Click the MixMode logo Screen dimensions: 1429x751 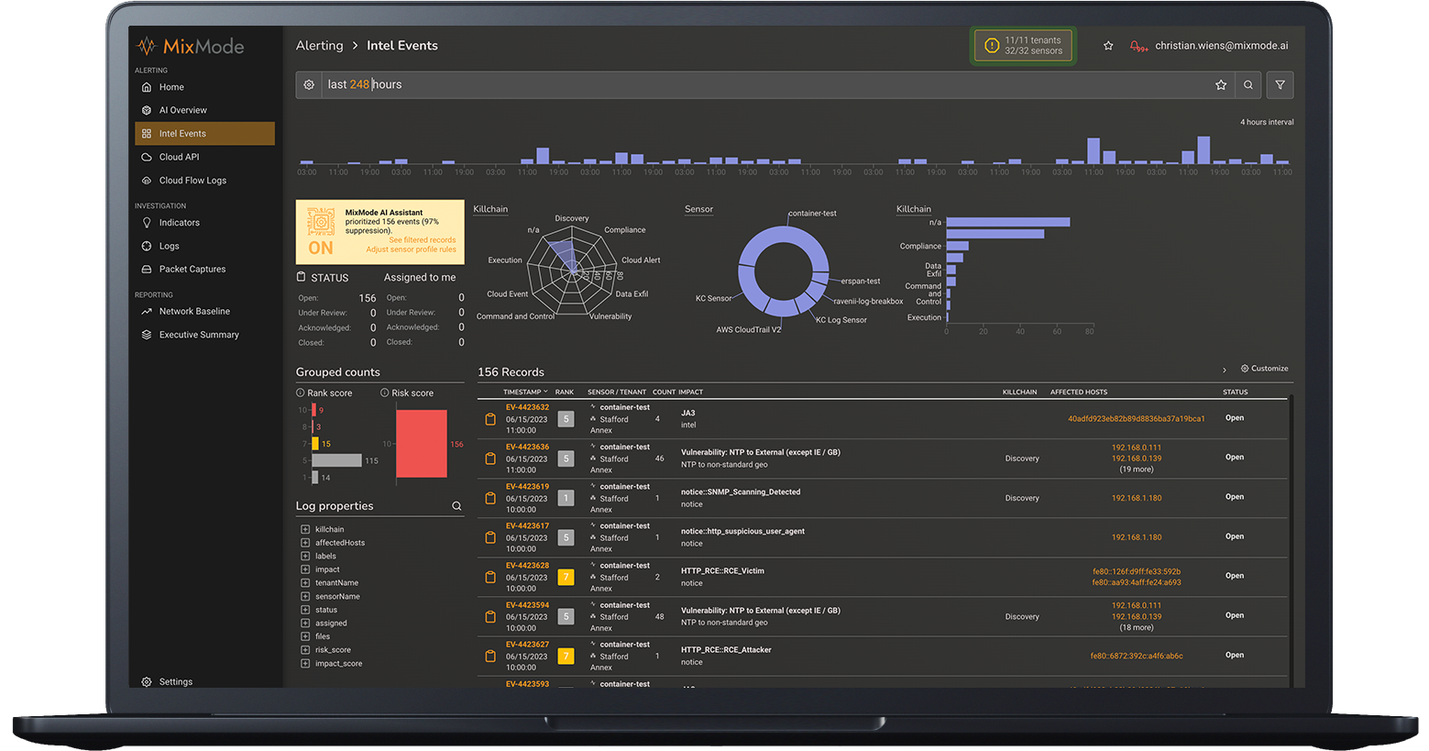tap(191, 46)
